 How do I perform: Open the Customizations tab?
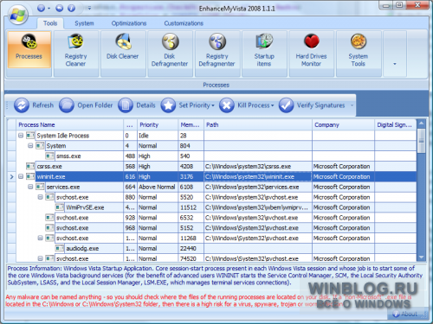coord(184,23)
